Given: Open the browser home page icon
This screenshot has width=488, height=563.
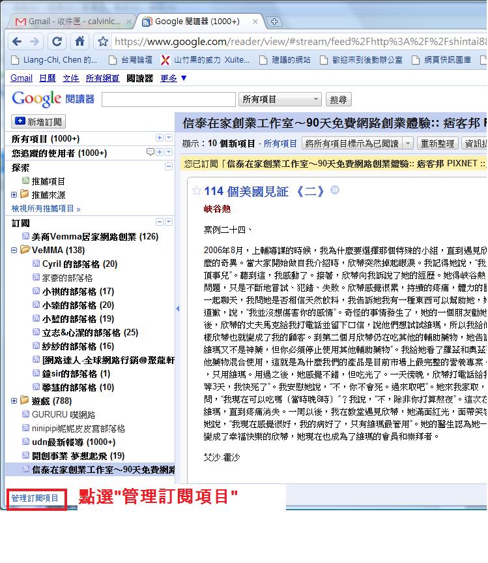Looking at the screenshot, I should coord(79,41).
